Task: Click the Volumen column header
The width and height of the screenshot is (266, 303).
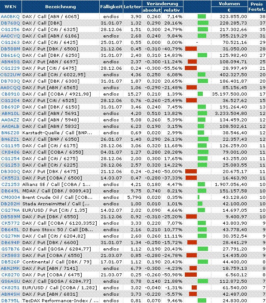Action: pos(229,3)
